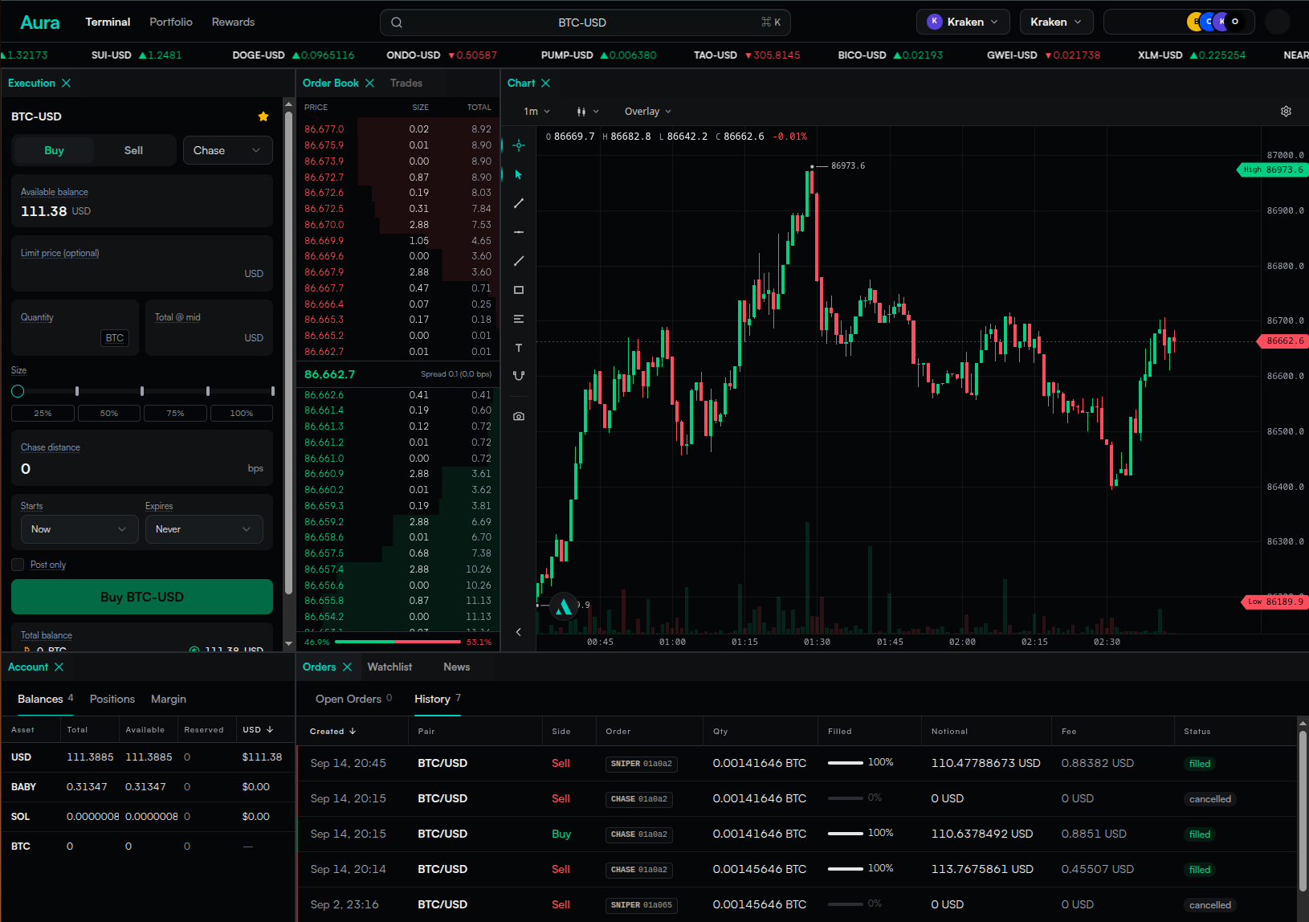The height and width of the screenshot is (922, 1309).
Task: Close the Account panel
Action: click(x=59, y=667)
